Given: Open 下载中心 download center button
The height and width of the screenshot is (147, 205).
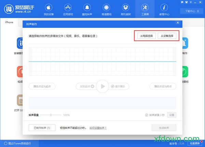Looking at the screenshot, I should click(192, 11).
